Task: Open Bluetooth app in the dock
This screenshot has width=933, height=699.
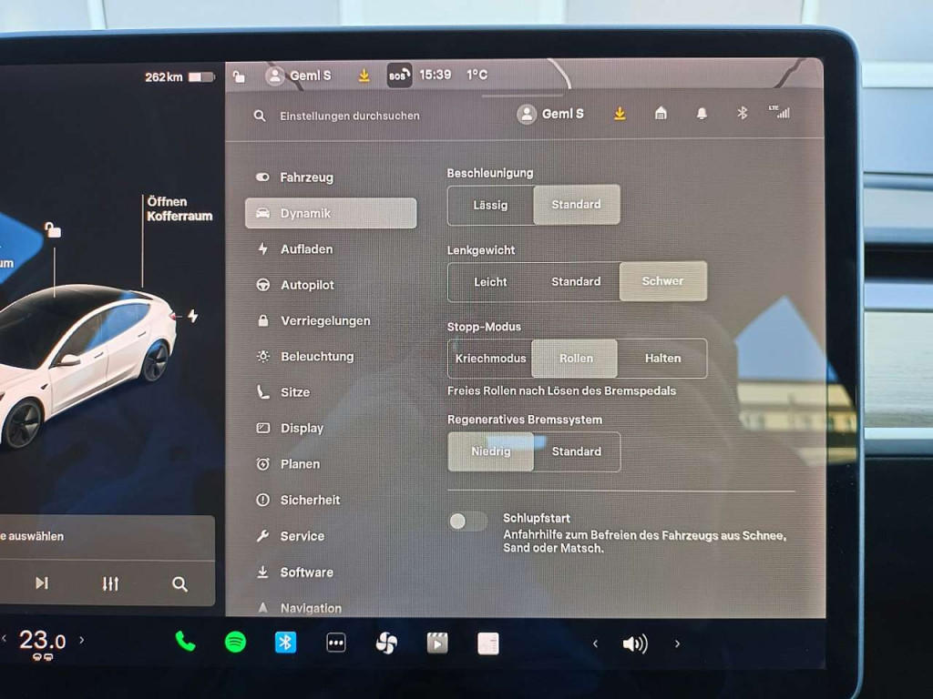Action: [x=285, y=643]
